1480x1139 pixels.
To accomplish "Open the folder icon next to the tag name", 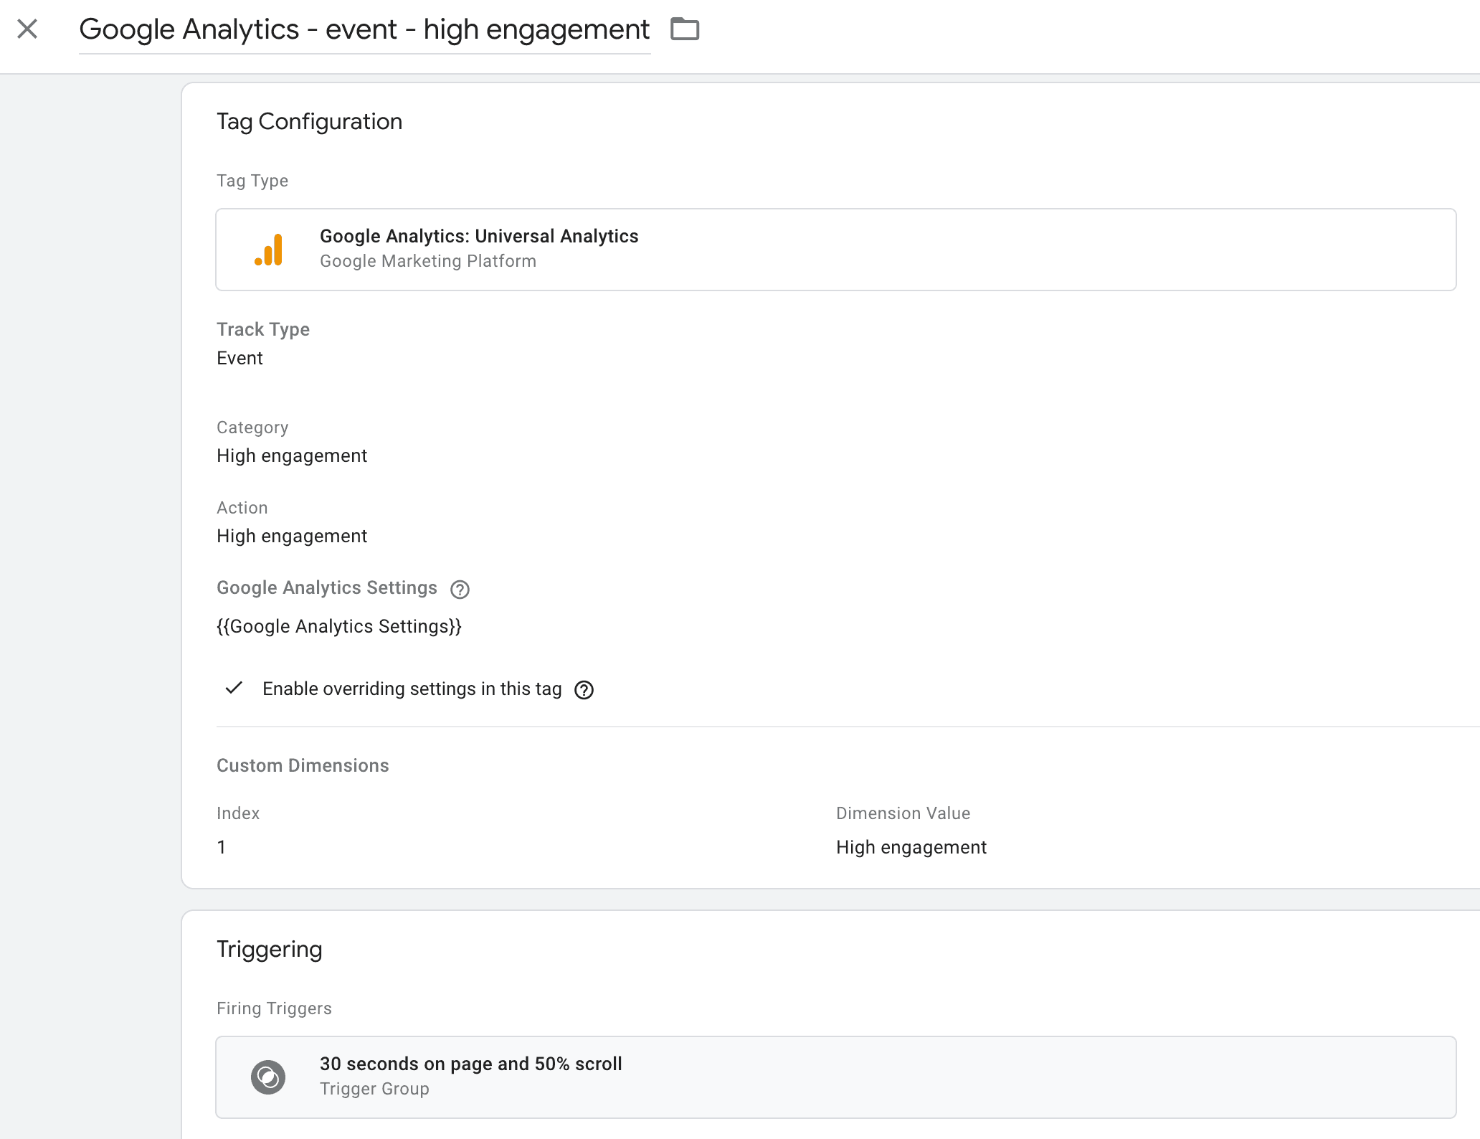I will coord(685,29).
